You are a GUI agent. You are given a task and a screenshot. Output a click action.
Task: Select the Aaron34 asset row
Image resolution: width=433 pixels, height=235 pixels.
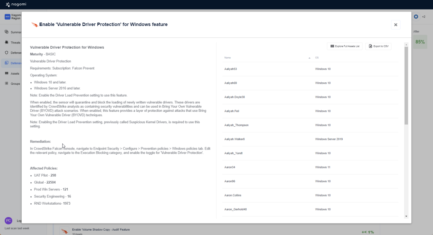click(x=310, y=167)
